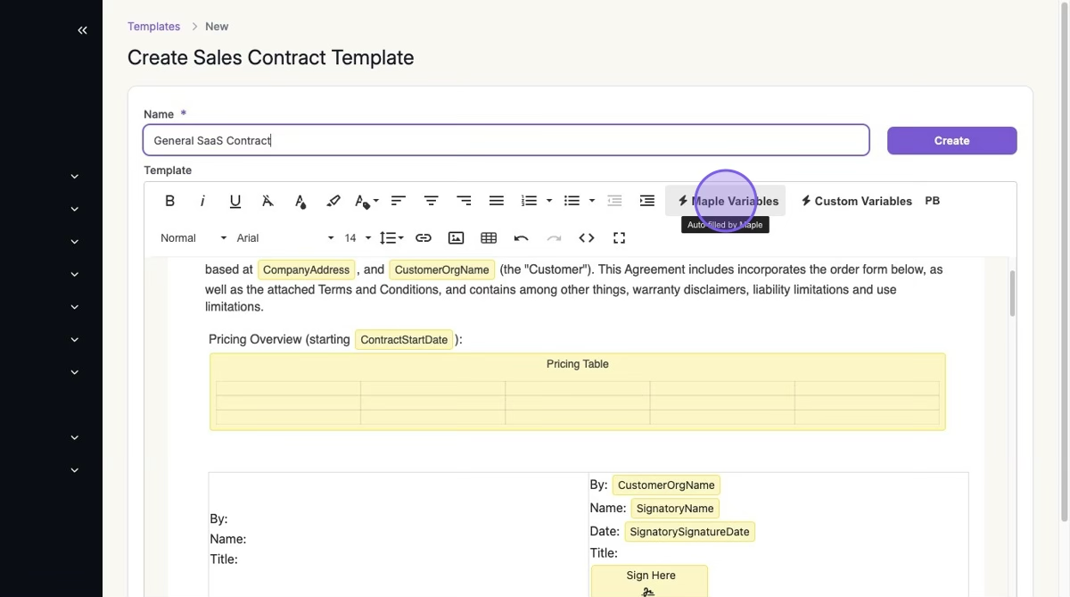Increase indent of paragraph
This screenshot has height=597, width=1070.
point(647,201)
